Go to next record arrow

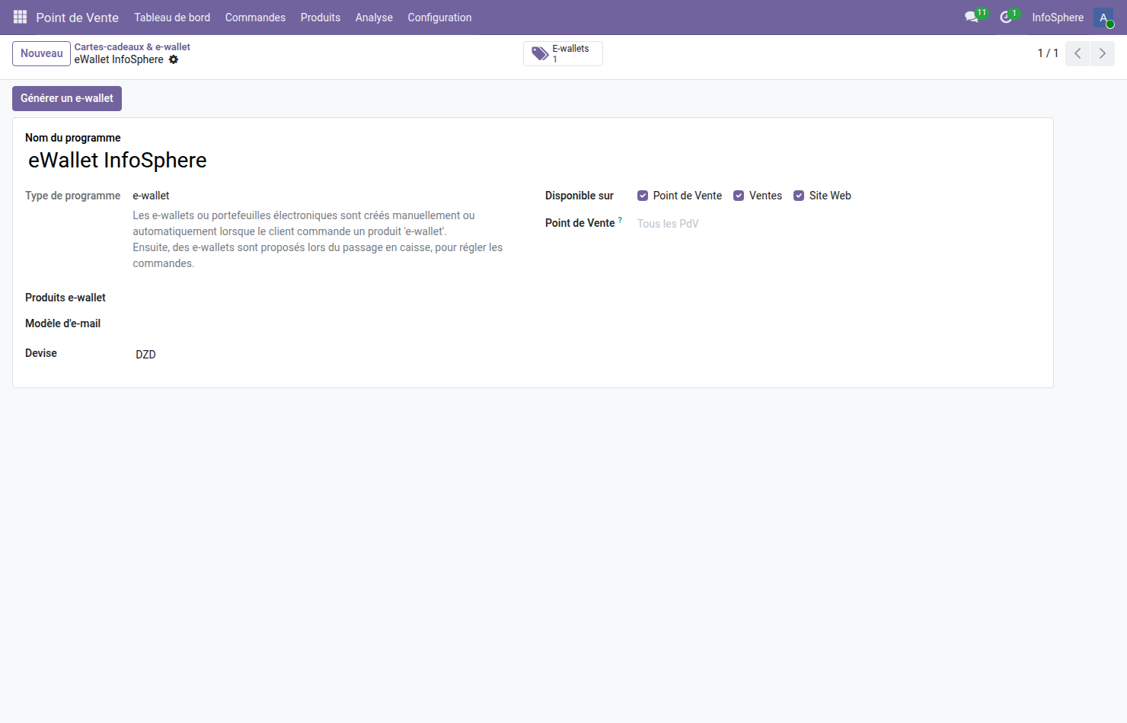(1102, 53)
